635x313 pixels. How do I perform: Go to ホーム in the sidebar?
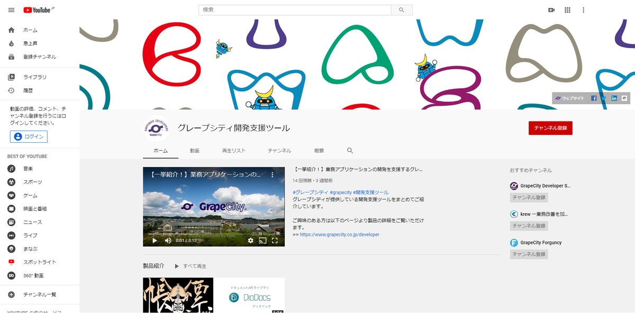(40, 30)
